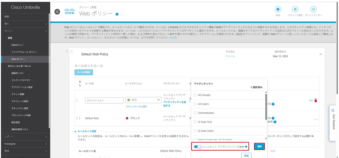Click Get Started panel icon
This screenshot has height=158, width=339.
(x=333, y=110)
